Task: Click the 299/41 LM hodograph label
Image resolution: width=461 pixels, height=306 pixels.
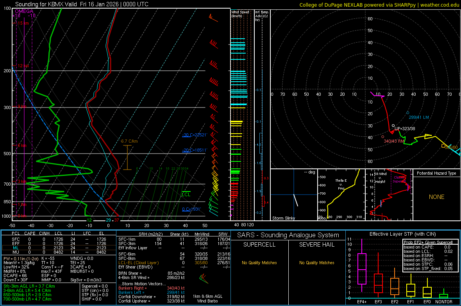Action: click(419, 117)
